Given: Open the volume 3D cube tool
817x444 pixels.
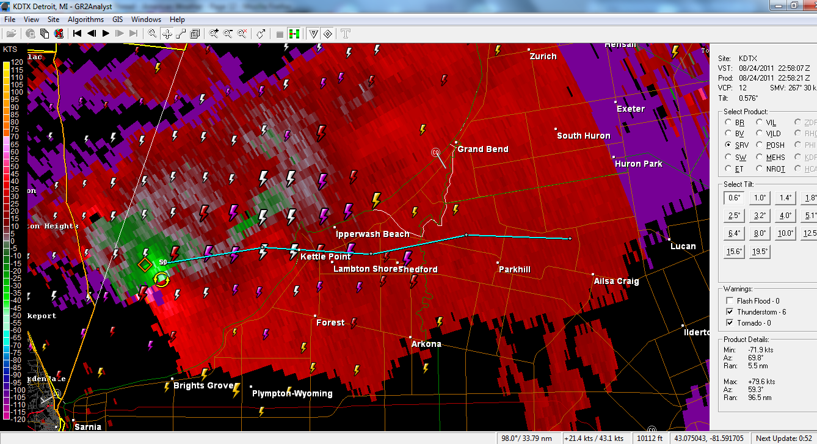Looking at the screenshot, I should tap(195, 34).
